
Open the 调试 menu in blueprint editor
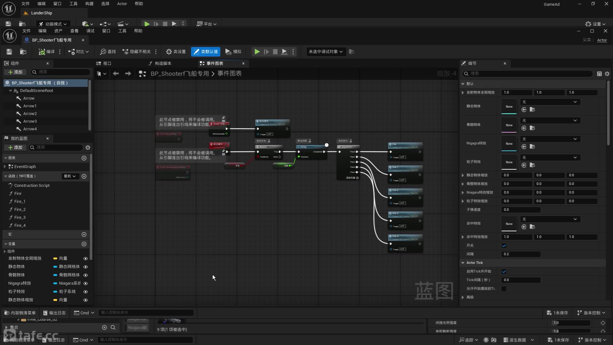[90, 31]
